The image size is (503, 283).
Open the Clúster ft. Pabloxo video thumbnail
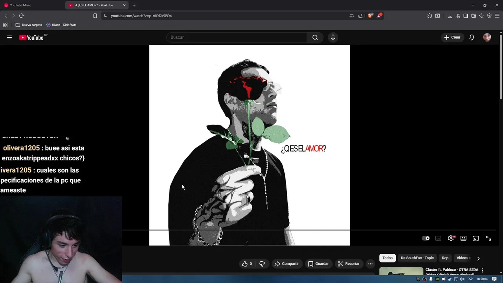coord(401,271)
